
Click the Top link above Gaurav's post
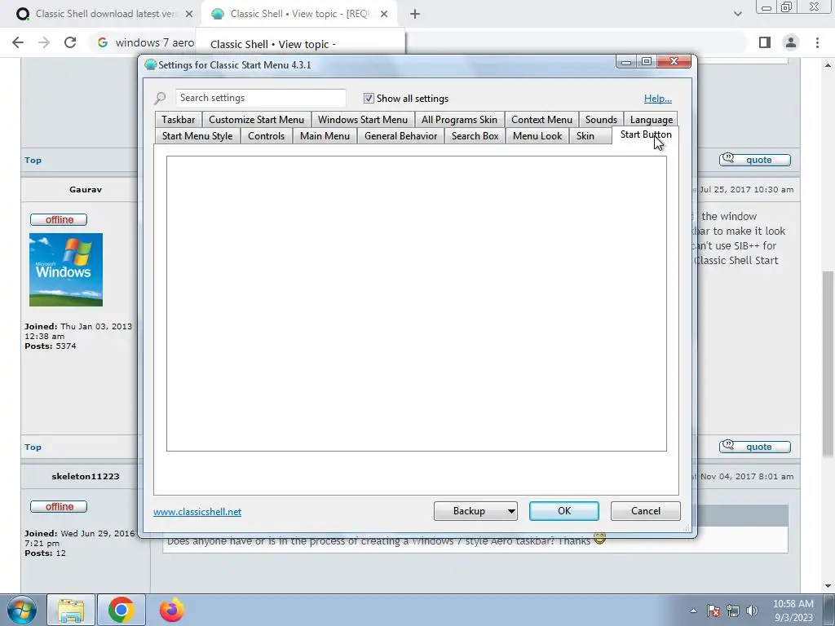click(x=33, y=161)
